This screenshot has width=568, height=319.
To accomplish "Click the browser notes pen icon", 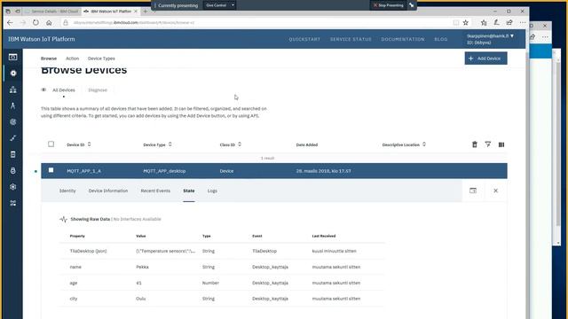I will 497,22.
